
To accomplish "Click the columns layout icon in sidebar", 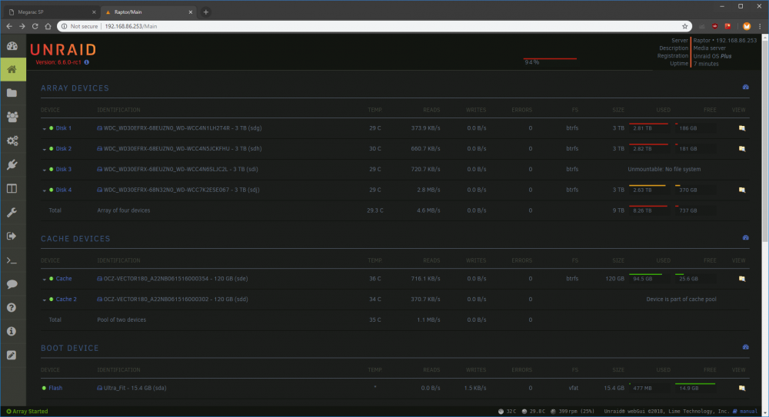I will [12, 189].
